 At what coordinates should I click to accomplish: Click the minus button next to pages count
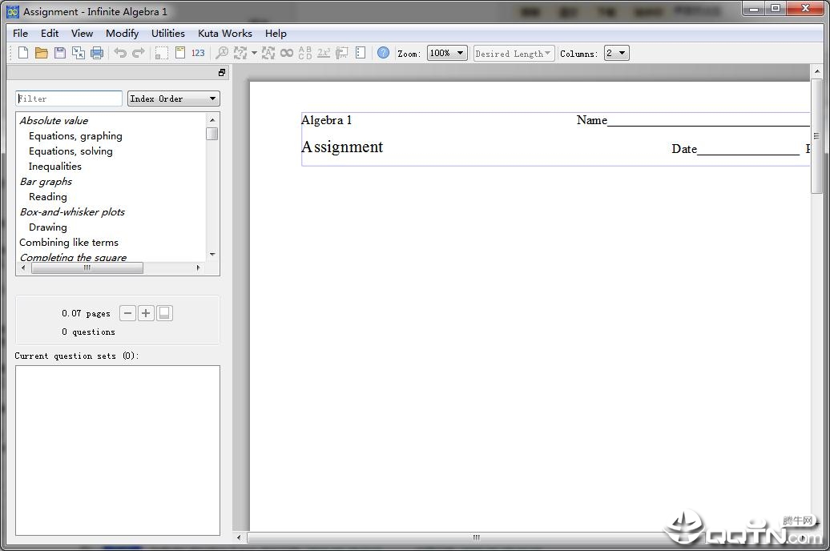(x=127, y=313)
